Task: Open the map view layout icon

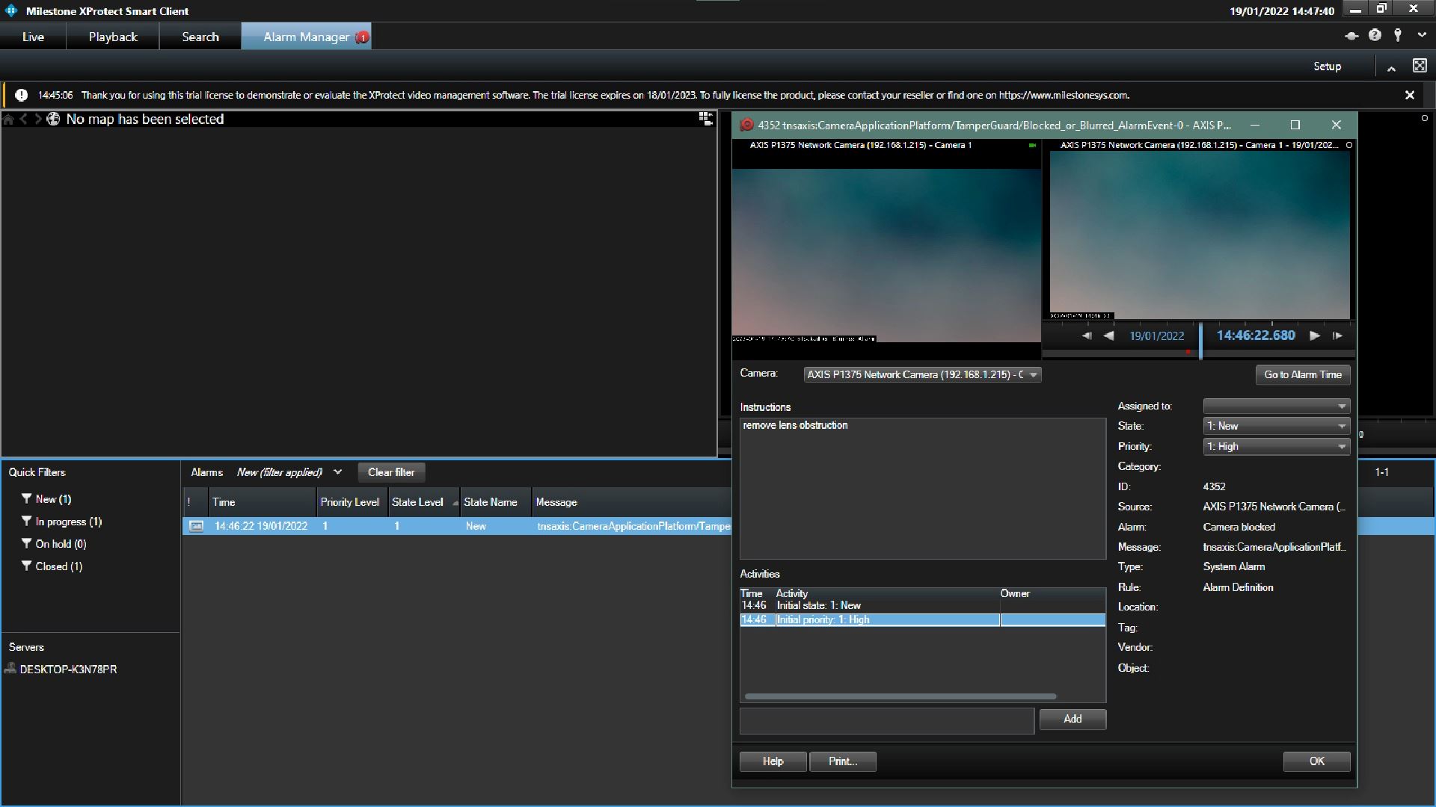Action: 705,119
